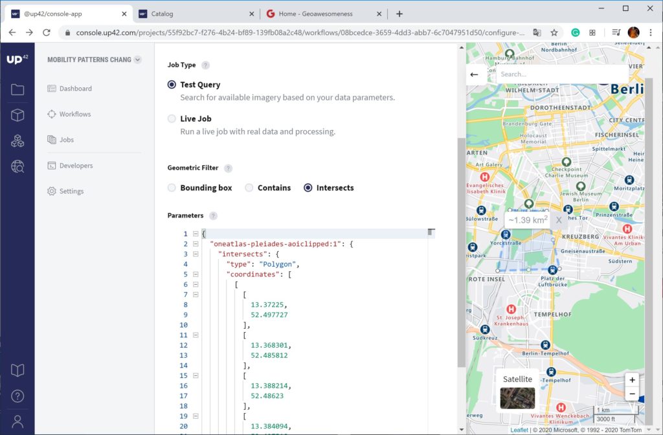Image resolution: width=663 pixels, height=435 pixels.
Task: Click the browser reload icon
Action: (47, 32)
